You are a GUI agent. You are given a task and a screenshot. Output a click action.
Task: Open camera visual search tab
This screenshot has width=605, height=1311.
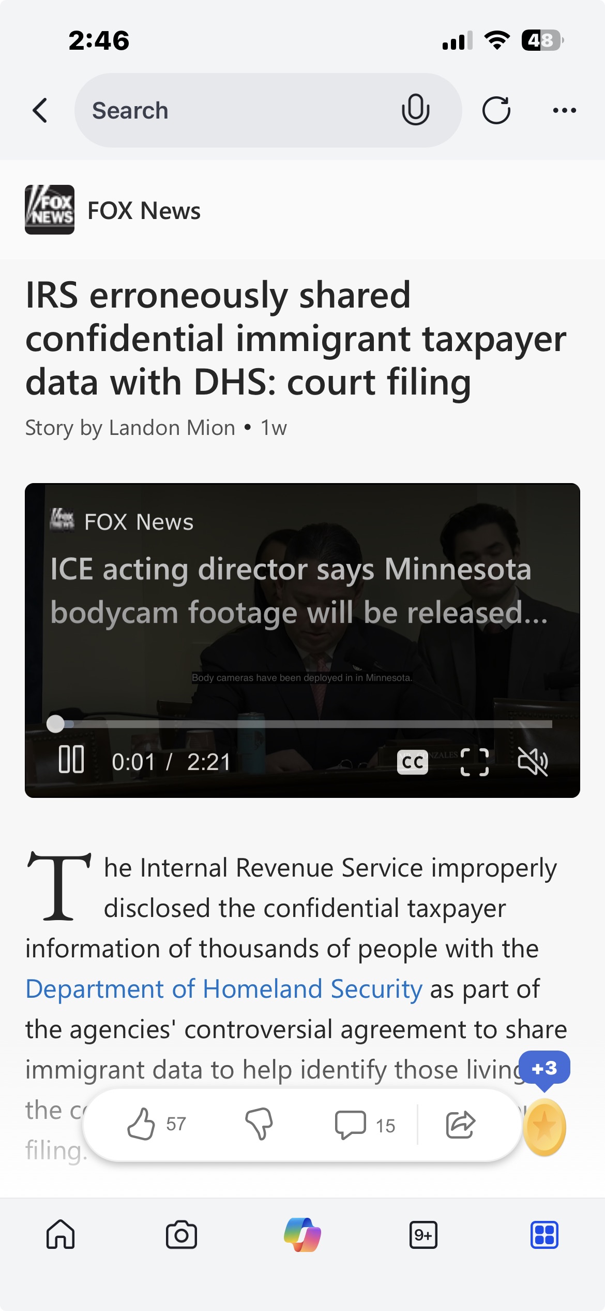pos(182,1235)
